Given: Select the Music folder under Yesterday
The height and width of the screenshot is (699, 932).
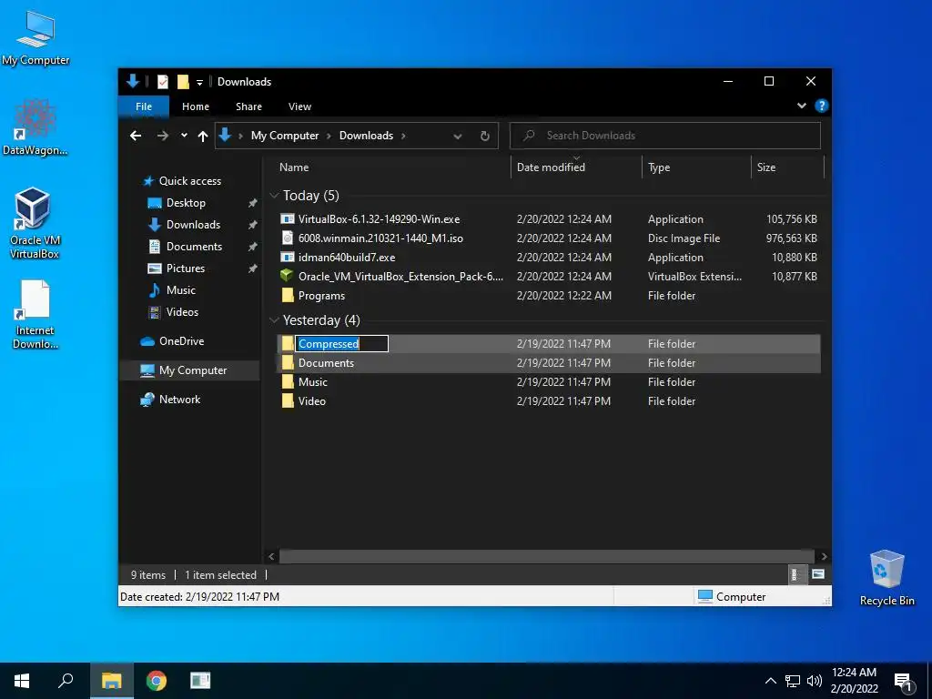Looking at the screenshot, I should click(549, 381).
